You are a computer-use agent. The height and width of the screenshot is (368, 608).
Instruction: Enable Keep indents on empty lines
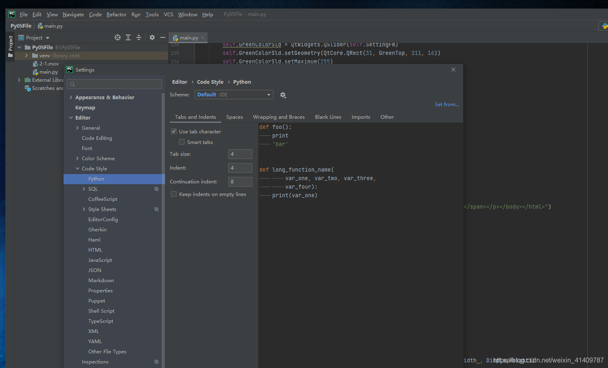tap(174, 194)
